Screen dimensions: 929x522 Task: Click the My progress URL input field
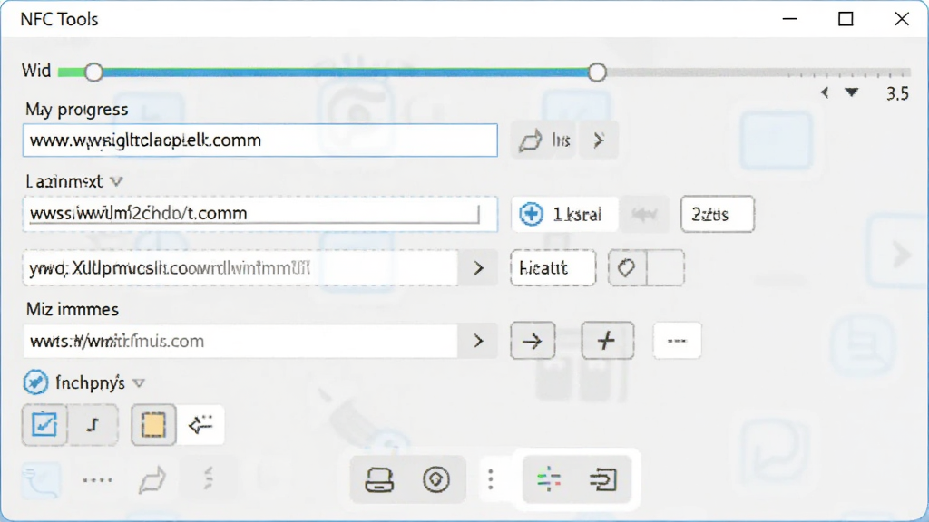click(x=260, y=140)
